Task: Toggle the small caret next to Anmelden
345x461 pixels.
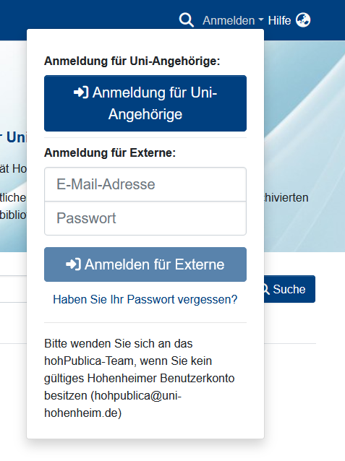Action: coord(261,20)
